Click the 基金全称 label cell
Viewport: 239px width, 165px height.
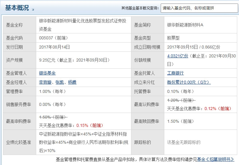coord(20,25)
